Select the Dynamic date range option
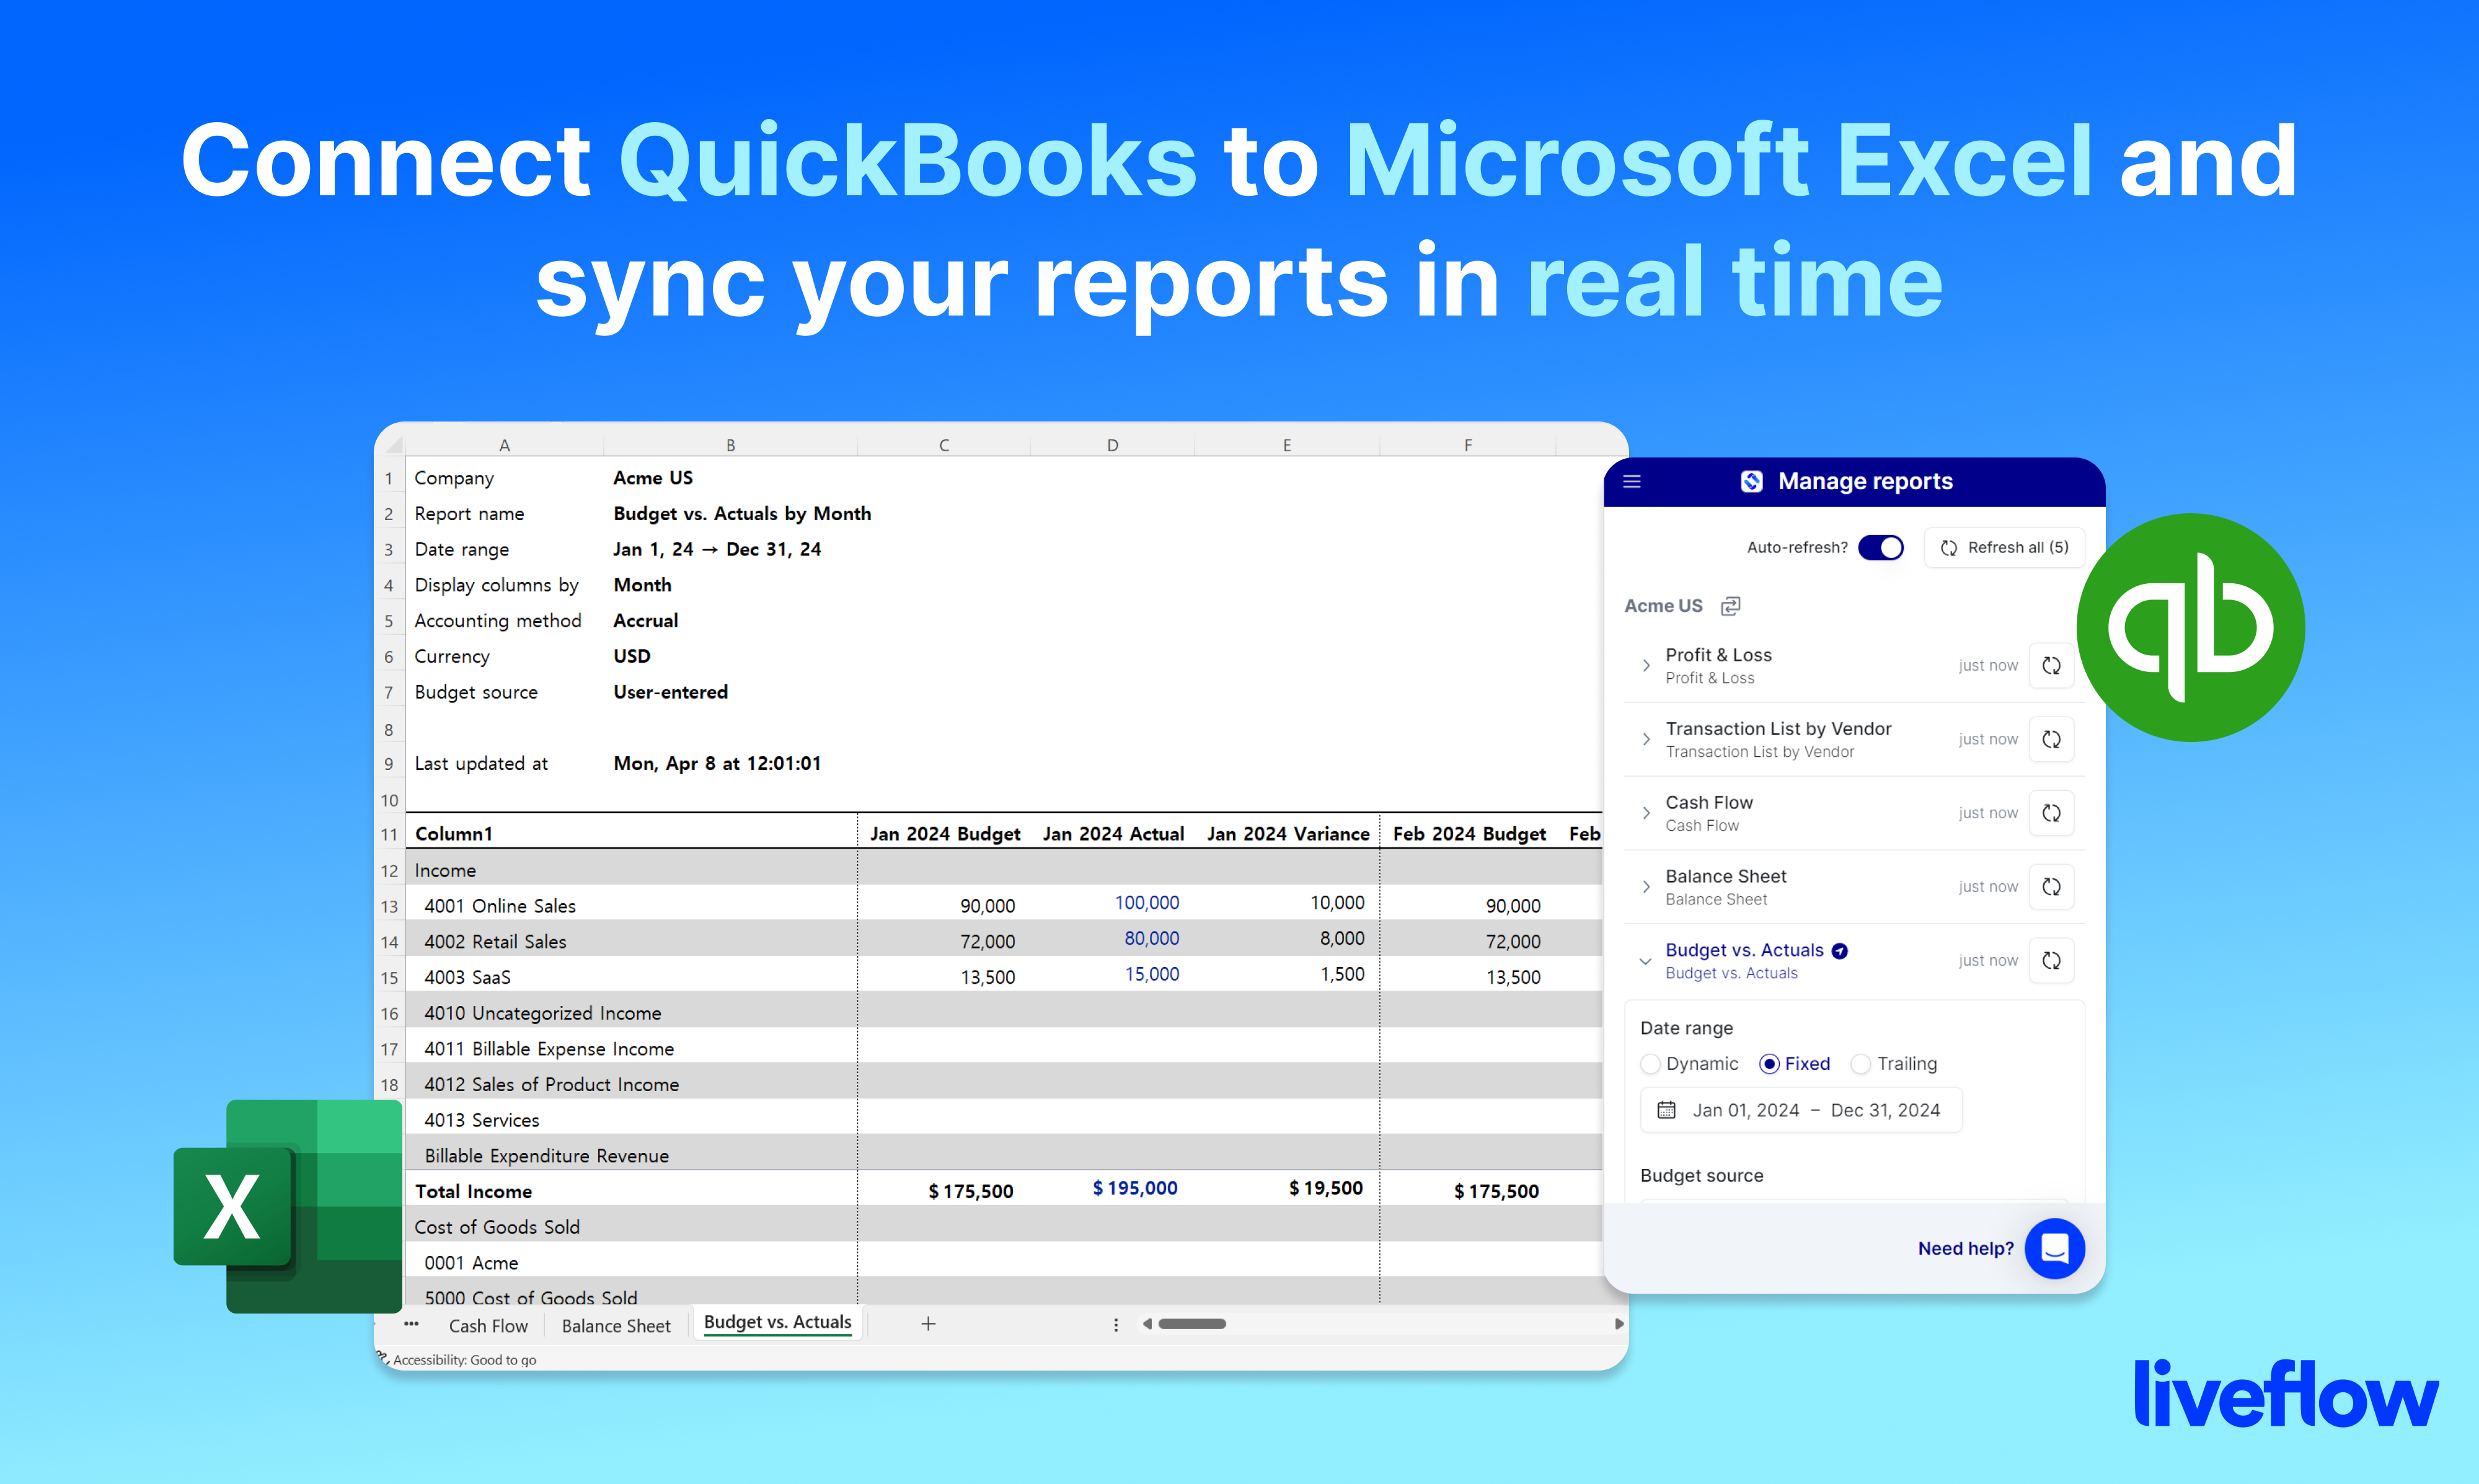 1651,1064
